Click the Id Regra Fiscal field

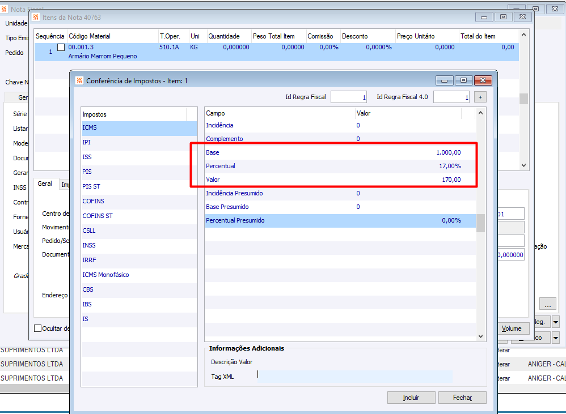click(349, 97)
